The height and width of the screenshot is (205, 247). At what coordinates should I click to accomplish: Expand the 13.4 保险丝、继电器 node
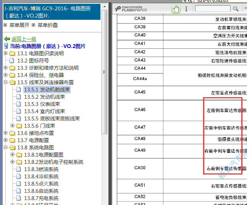5,75
